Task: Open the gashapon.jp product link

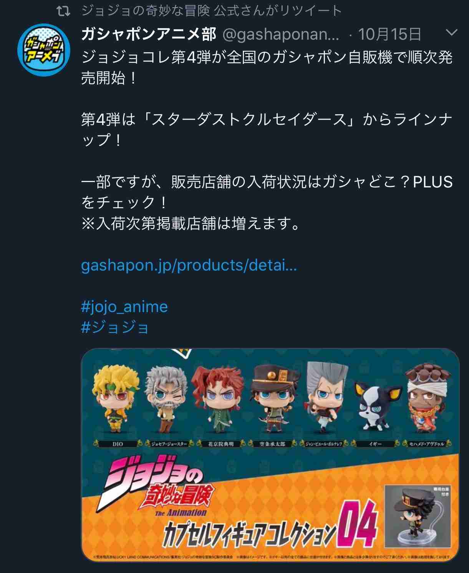Action: 189,265
